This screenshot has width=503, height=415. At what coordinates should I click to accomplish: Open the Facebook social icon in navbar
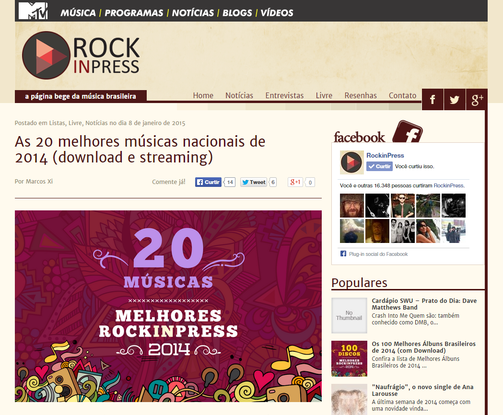(x=433, y=99)
